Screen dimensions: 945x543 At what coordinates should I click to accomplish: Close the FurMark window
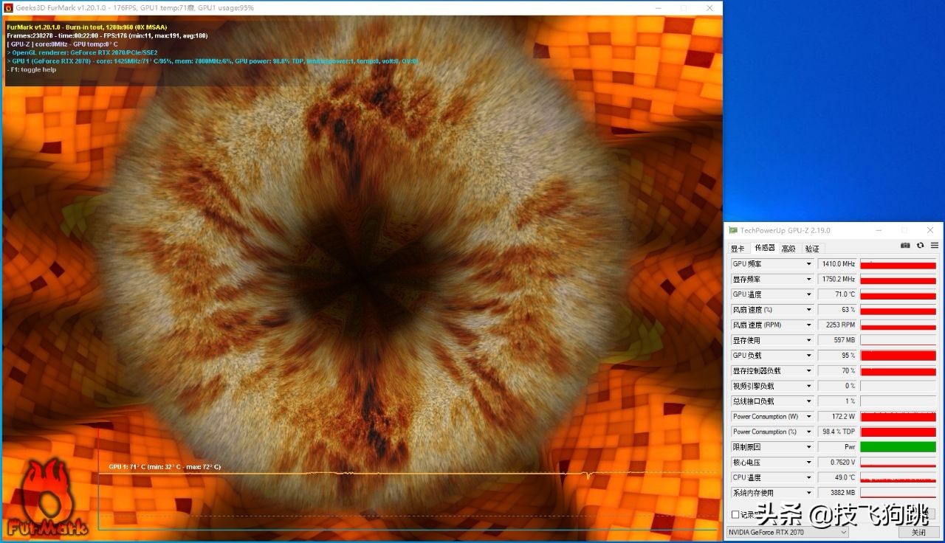tap(709, 8)
